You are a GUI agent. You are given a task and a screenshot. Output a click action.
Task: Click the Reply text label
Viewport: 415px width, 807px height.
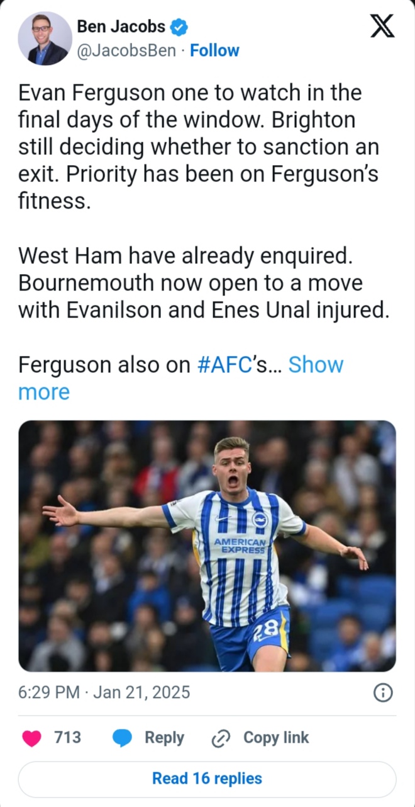click(x=164, y=737)
